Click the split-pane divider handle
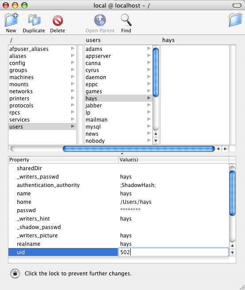The image size is (245, 290). coord(122,154)
